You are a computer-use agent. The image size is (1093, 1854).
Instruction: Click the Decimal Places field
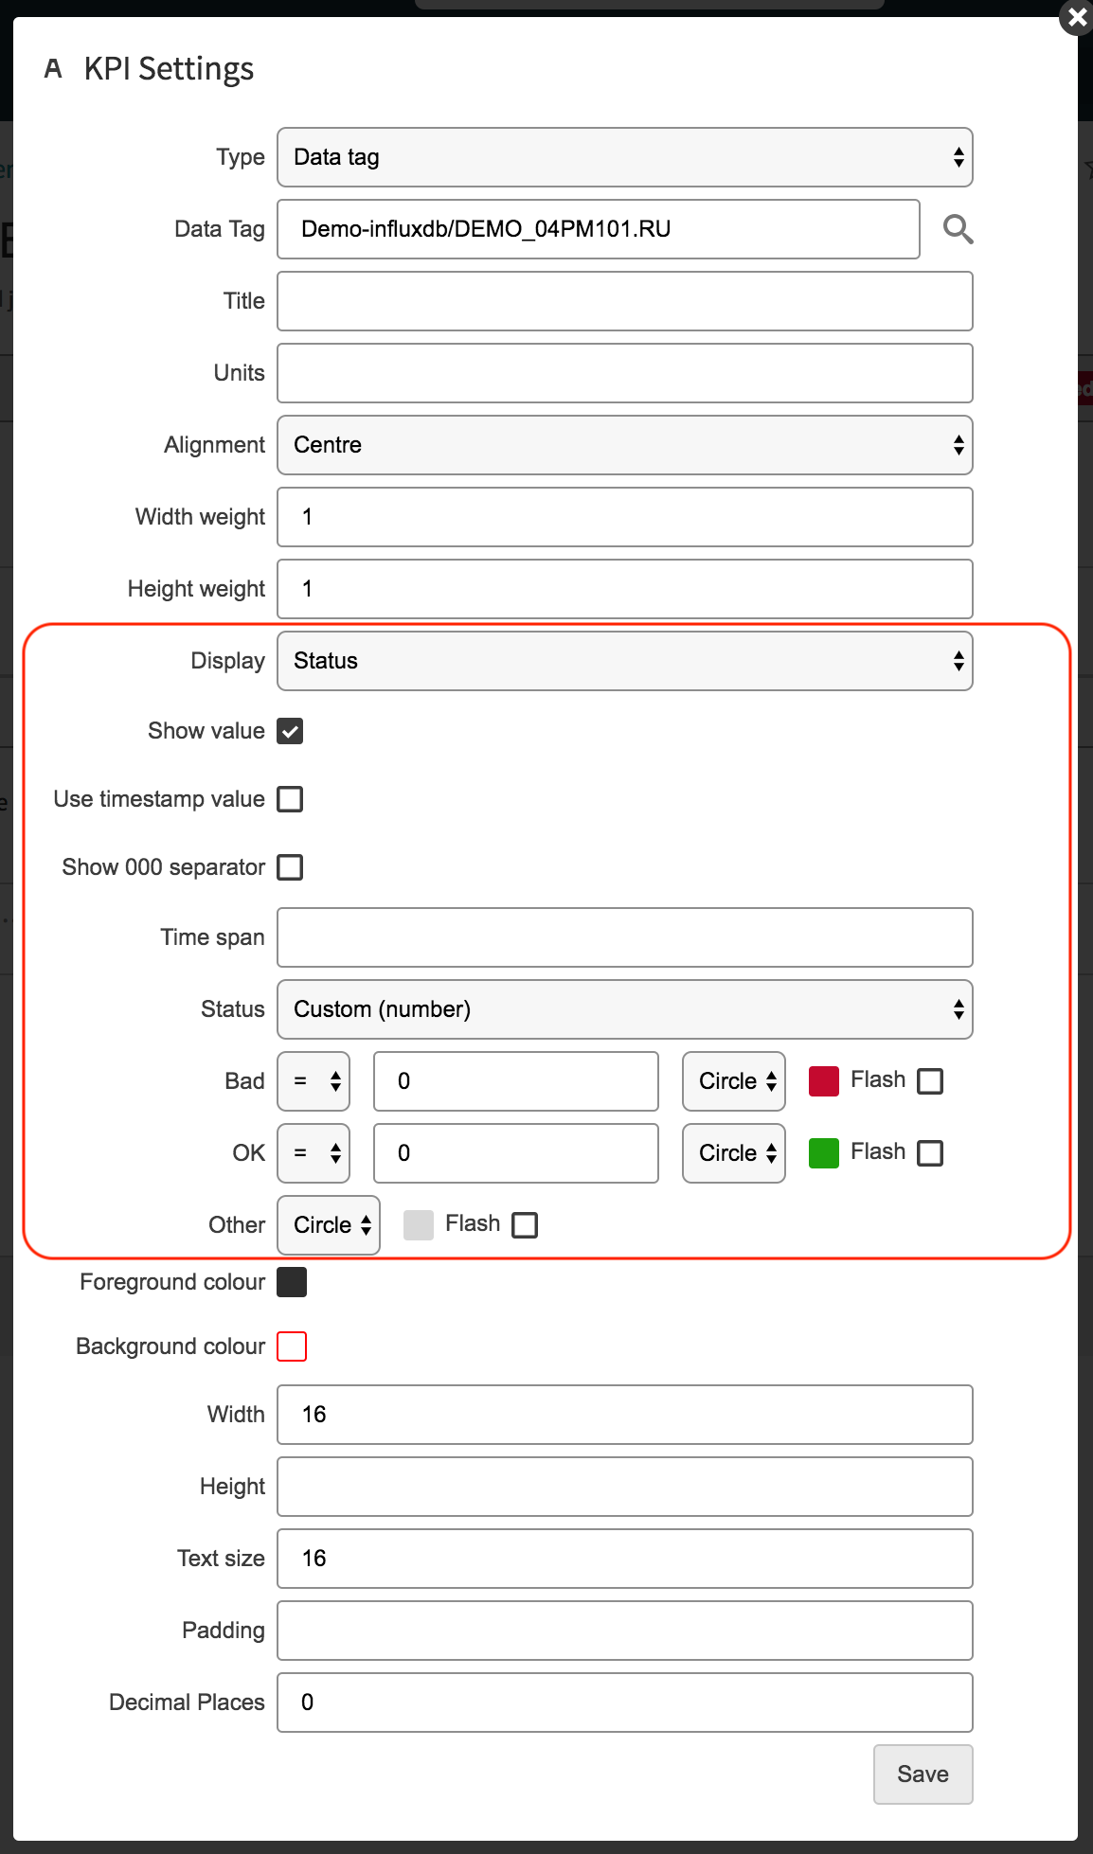(x=625, y=1702)
